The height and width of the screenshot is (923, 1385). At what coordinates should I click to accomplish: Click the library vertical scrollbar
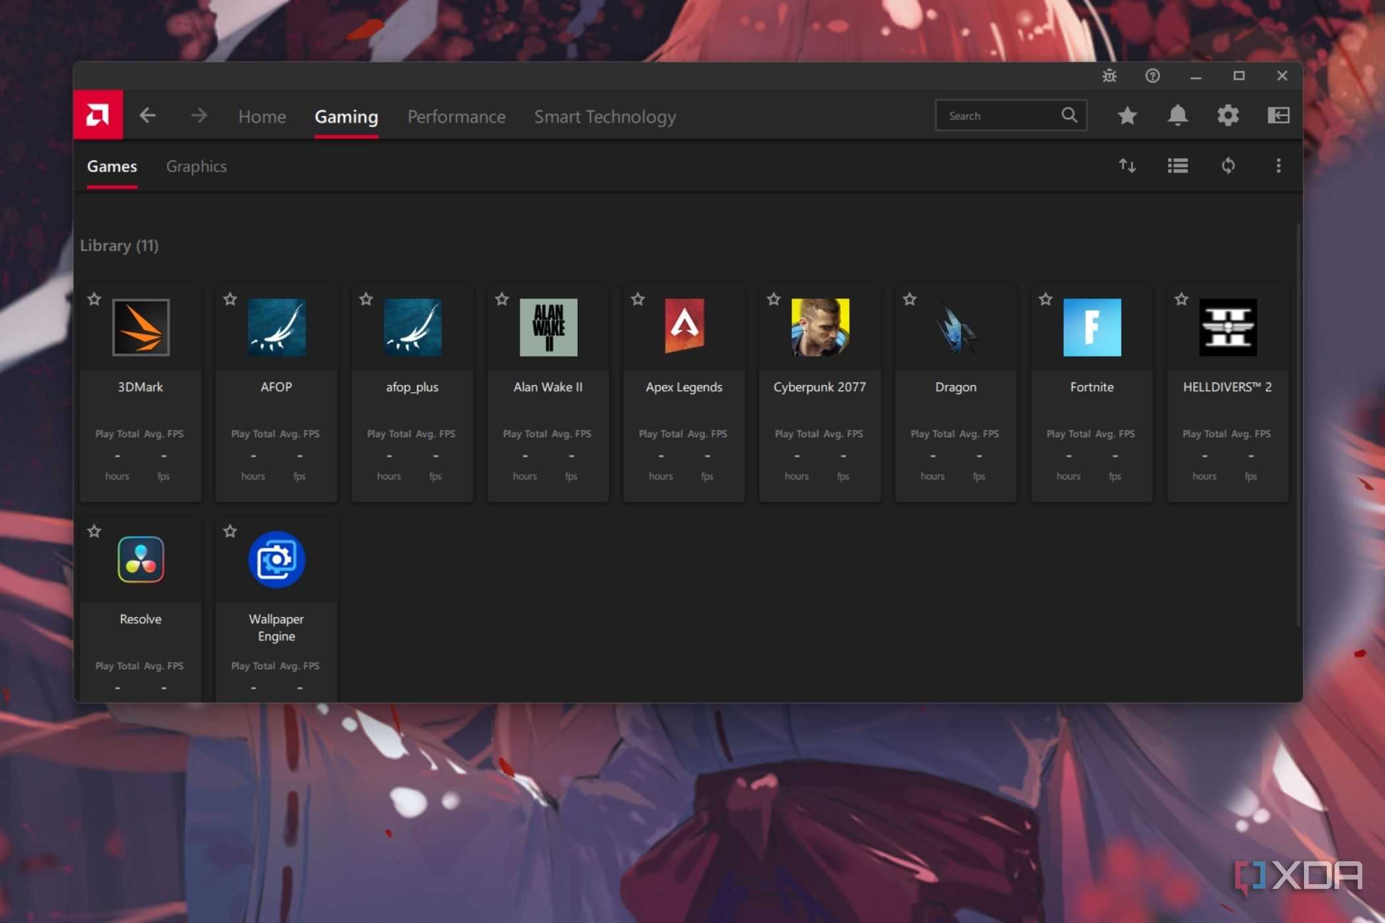[1298, 425]
